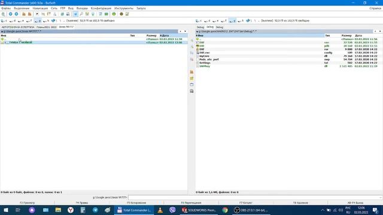The height and width of the screenshot is (215, 383).
Task: Select drive d in the left panel drive bar
Action: click(13, 21)
